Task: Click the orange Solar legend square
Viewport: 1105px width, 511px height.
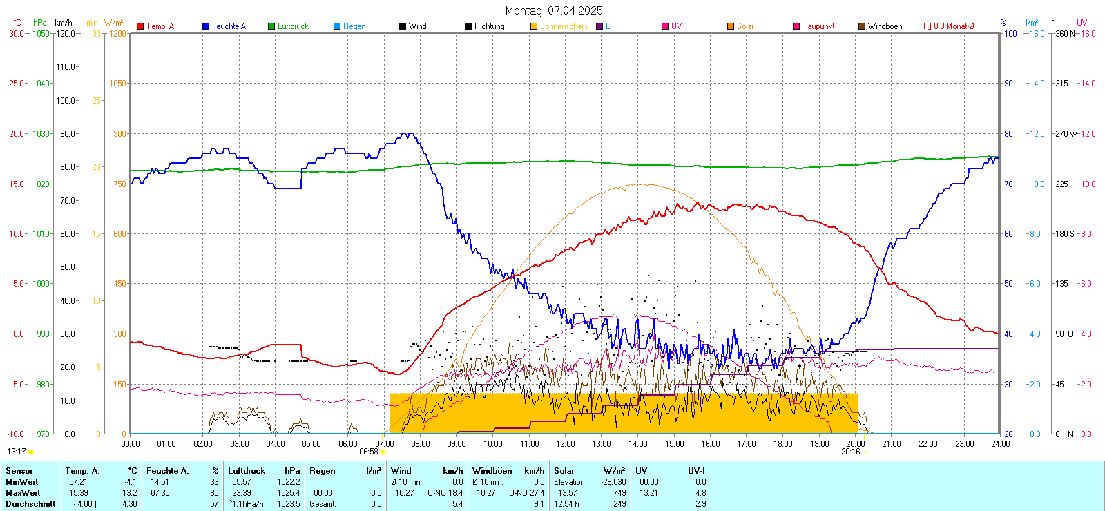Action: [x=731, y=26]
